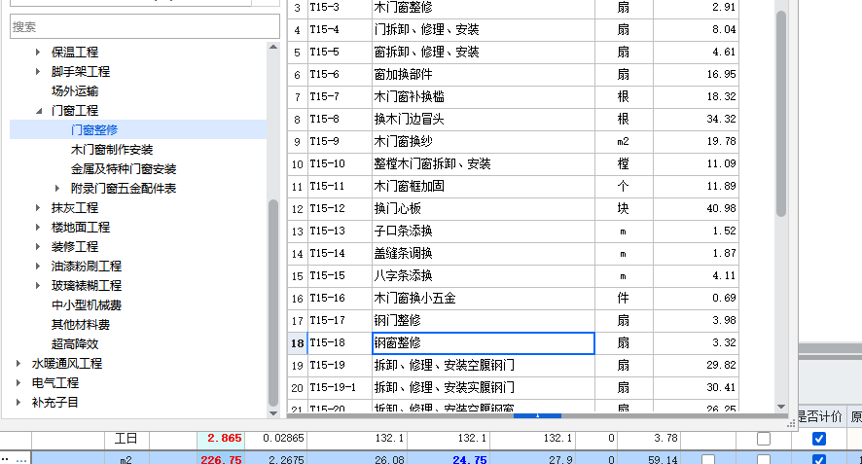Select 其他材料费 in the tree

80,324
